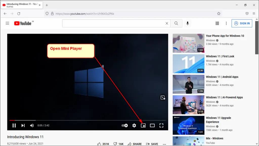Open 'Windows 11 | AI-Powered Apps' title
Viewport: 259px width, 146px height.
pos(224,97)
